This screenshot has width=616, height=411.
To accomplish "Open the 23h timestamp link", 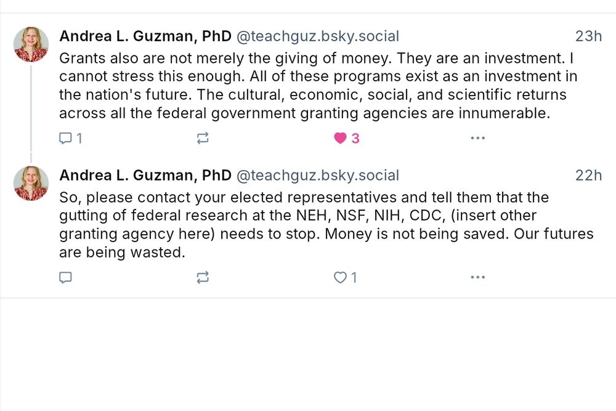I will (588, 36).
